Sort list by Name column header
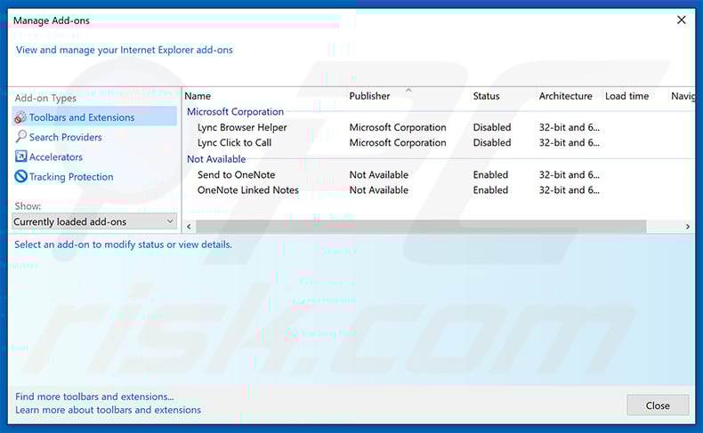 pos(198,96)
